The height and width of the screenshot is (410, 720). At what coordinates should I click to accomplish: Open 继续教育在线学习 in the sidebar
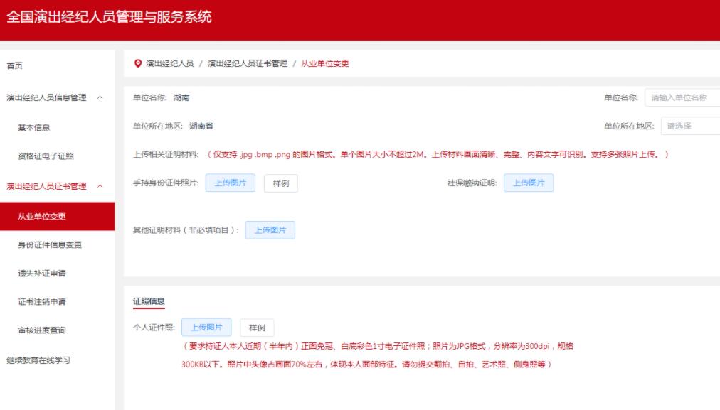(x=38, y=360)
